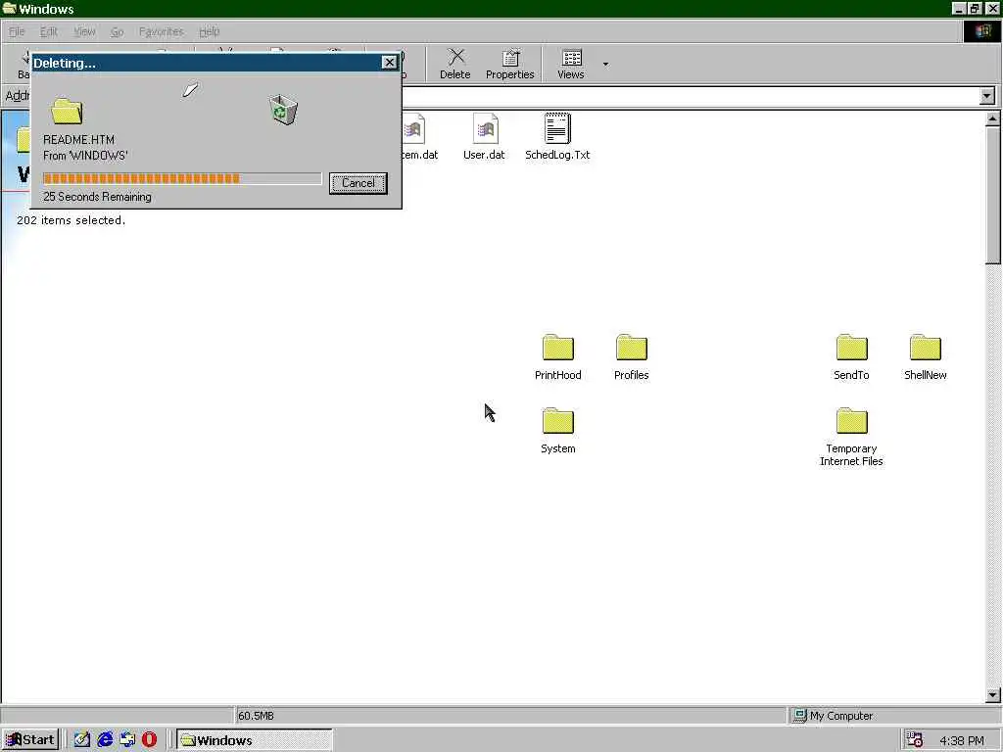Open the Edit menu
This screenshot has width=1003, height=752.
49,31
